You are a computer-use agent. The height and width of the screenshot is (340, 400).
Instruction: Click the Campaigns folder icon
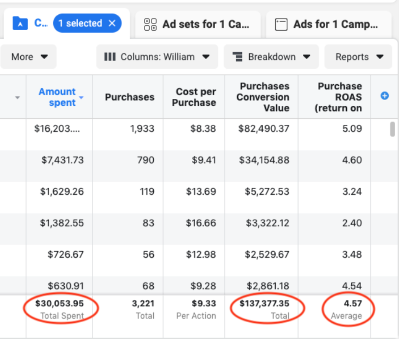pos(19,23)
